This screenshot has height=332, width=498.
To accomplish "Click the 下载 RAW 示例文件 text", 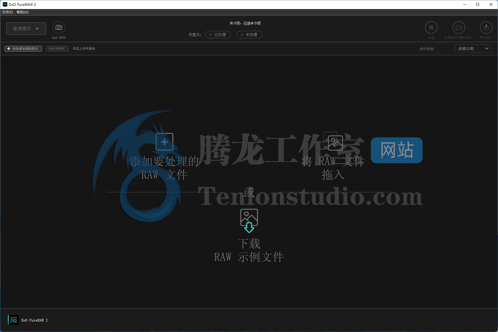I will [249, 250].
